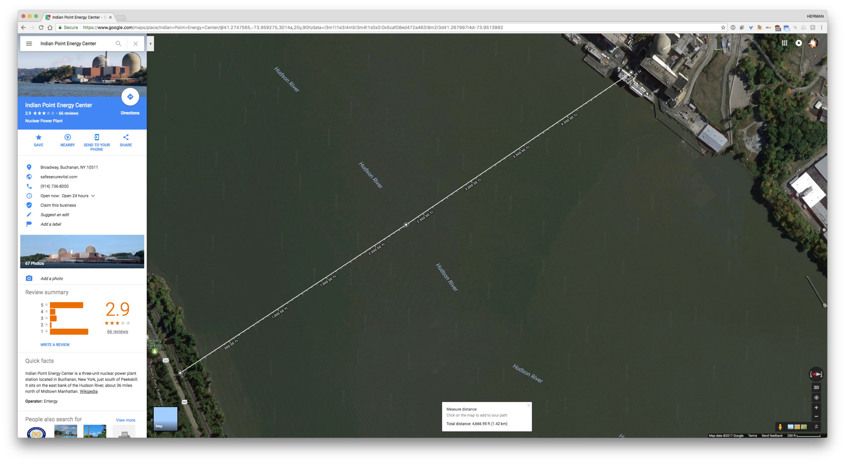The image size is (845, 463).
Task: Click the Broadway, Buchanan address row
Action: click(x=82, y=167)
